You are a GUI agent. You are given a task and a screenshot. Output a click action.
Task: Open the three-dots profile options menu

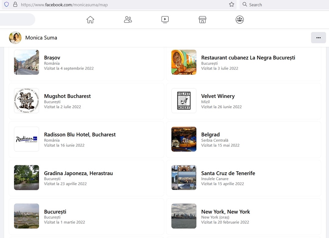(x=318, y=38)
